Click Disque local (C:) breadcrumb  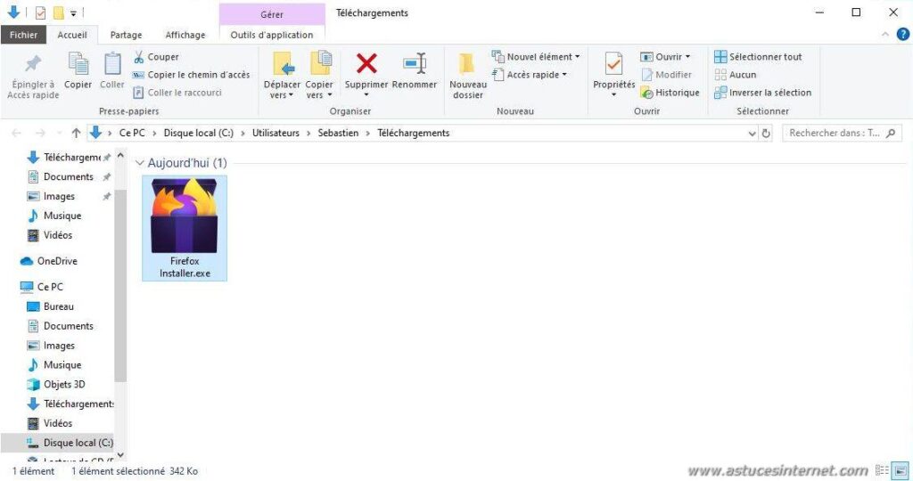199,134
